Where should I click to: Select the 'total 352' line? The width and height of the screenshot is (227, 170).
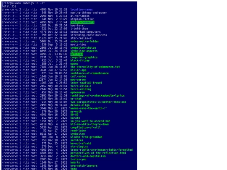pyautogui.click(x=9, y=6)
